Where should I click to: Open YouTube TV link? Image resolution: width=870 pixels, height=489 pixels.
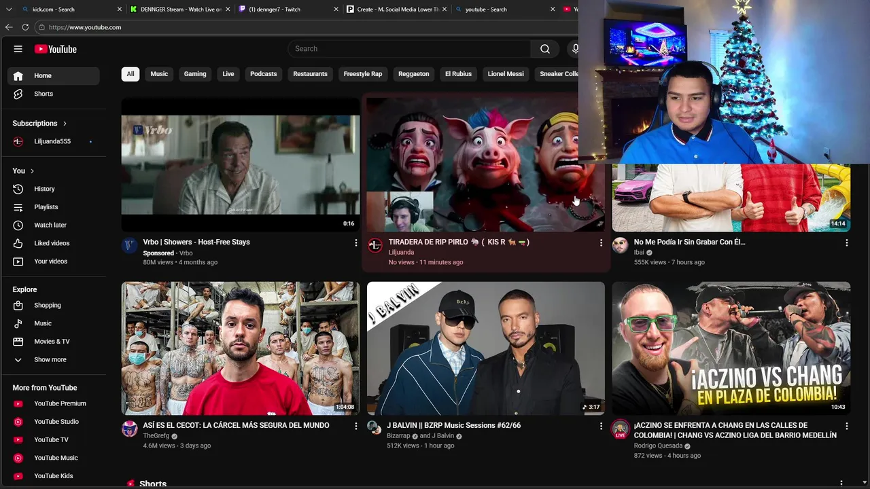[x=54, y=439]
